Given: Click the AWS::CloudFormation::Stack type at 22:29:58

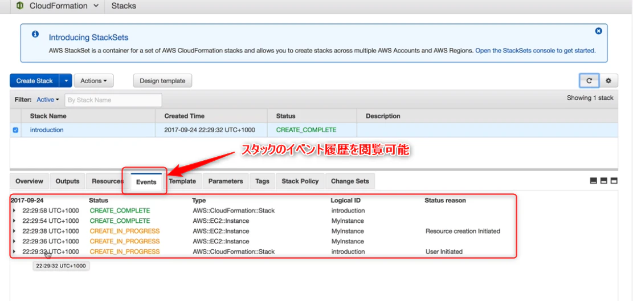Looking at the screenshot, I should pos(234,210).
